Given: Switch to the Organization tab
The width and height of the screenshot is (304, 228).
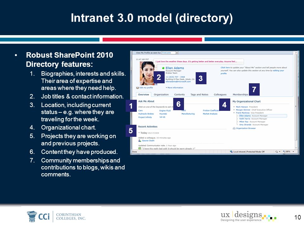Looking at the screenshot, I should tap(161, 95).
